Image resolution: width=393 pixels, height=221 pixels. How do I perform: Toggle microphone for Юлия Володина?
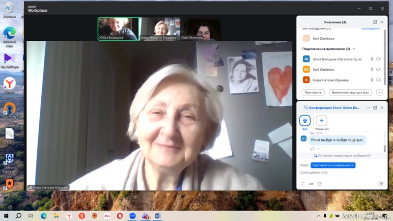tap(372, 59)
